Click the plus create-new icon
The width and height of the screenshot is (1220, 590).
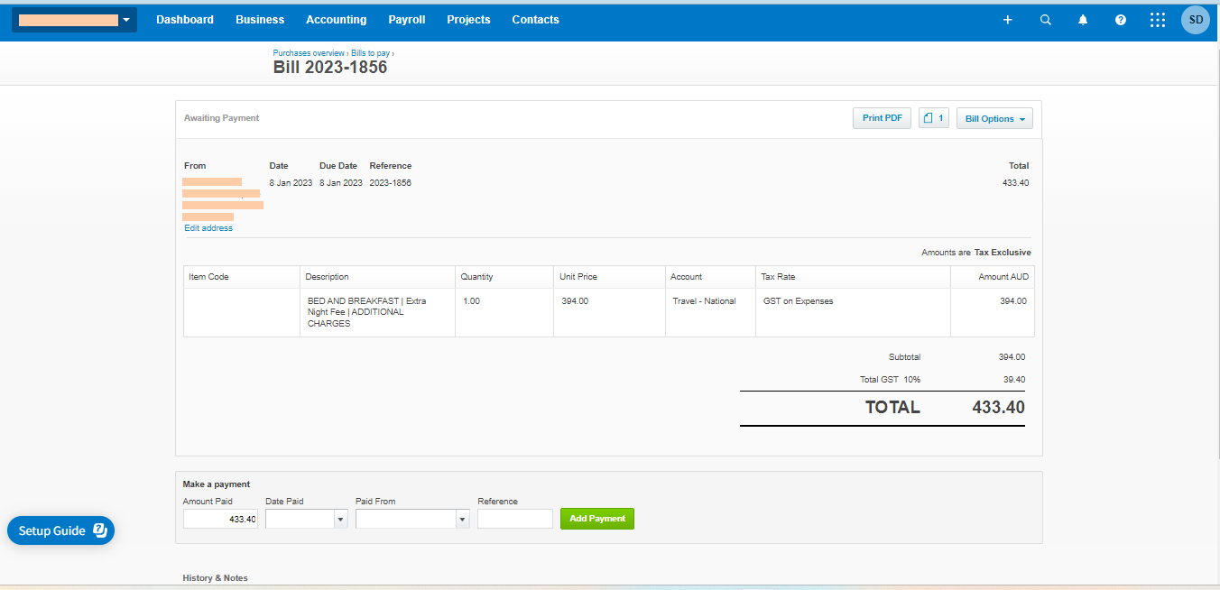pos(1008,20)
